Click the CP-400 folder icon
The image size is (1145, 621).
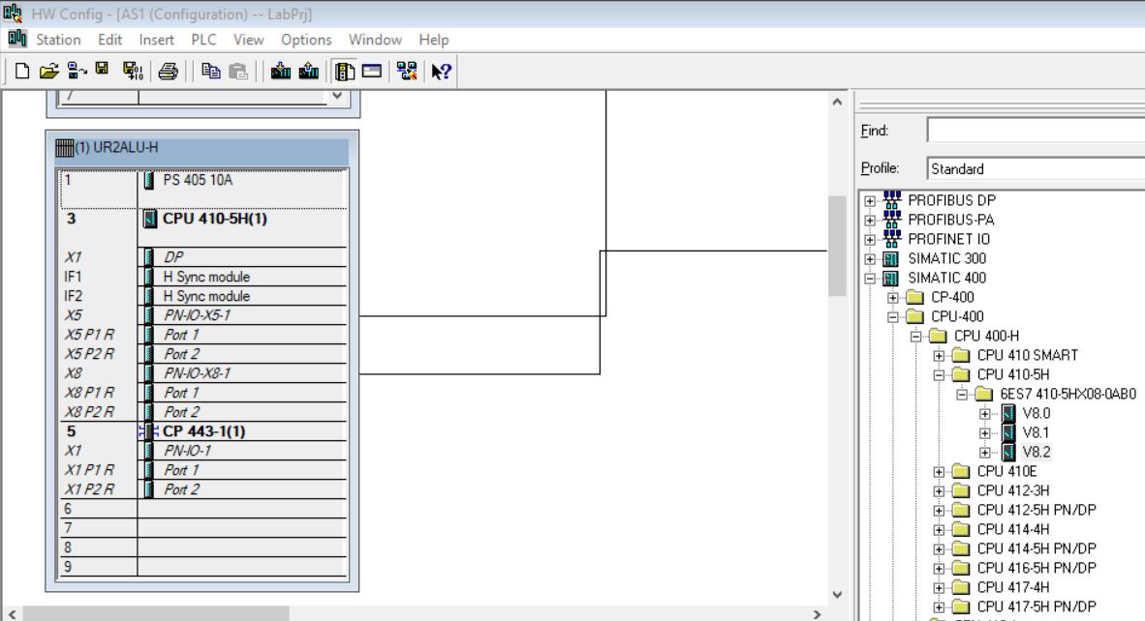[915, 297]
